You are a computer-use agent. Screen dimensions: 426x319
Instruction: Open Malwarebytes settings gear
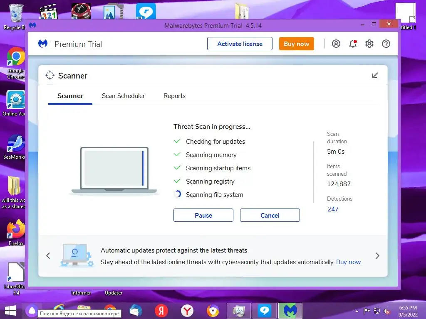369,44
